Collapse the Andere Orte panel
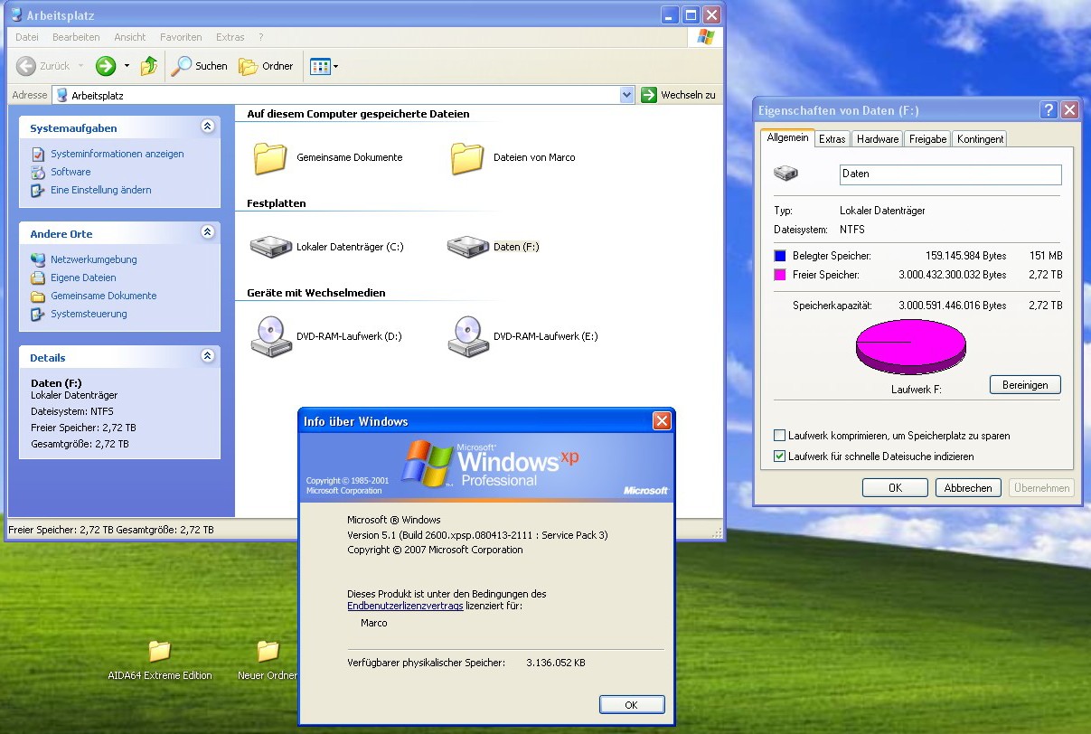Viewport: 1091px width, 734px height. 208,233
